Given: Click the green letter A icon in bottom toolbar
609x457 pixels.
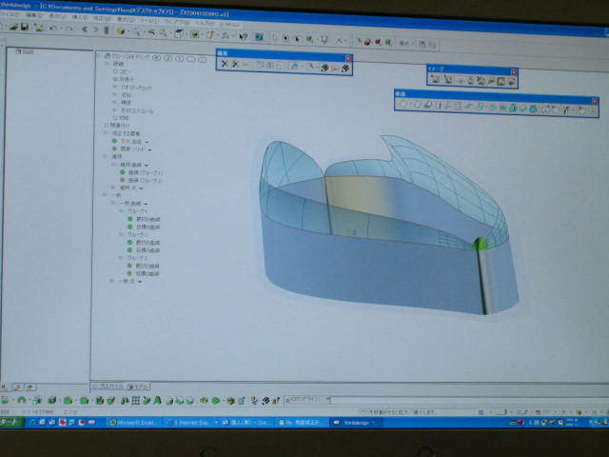Looking at the screenshot, I should point(157,400).
